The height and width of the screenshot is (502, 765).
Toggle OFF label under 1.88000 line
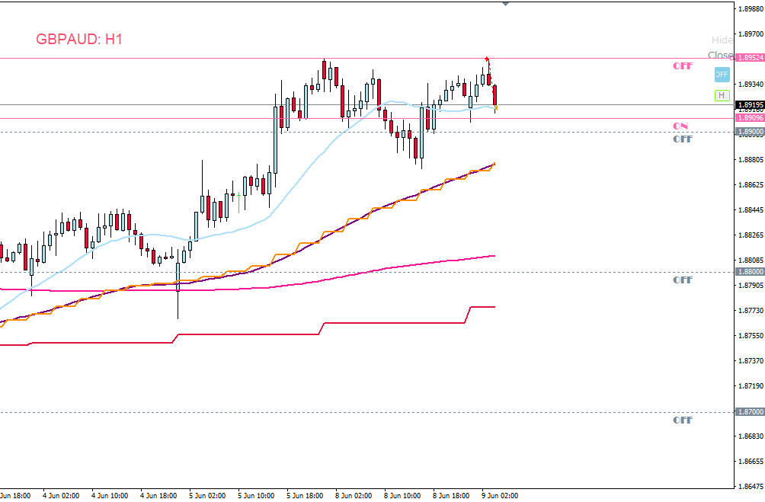683,280
